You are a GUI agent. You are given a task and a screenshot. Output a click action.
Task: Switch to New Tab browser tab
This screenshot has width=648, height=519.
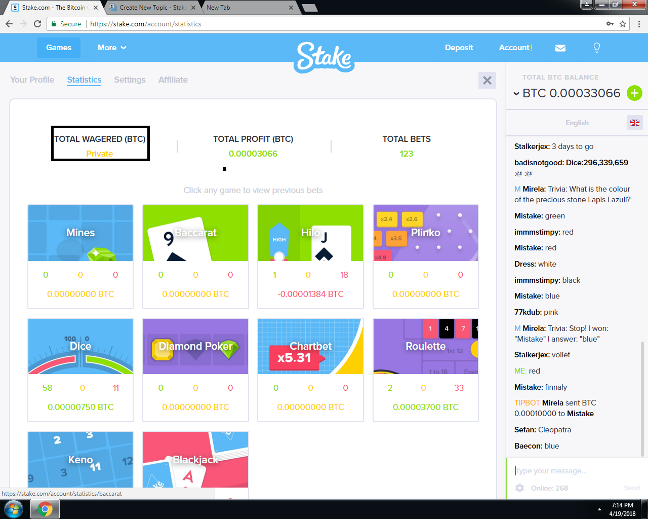coord(248,8)
